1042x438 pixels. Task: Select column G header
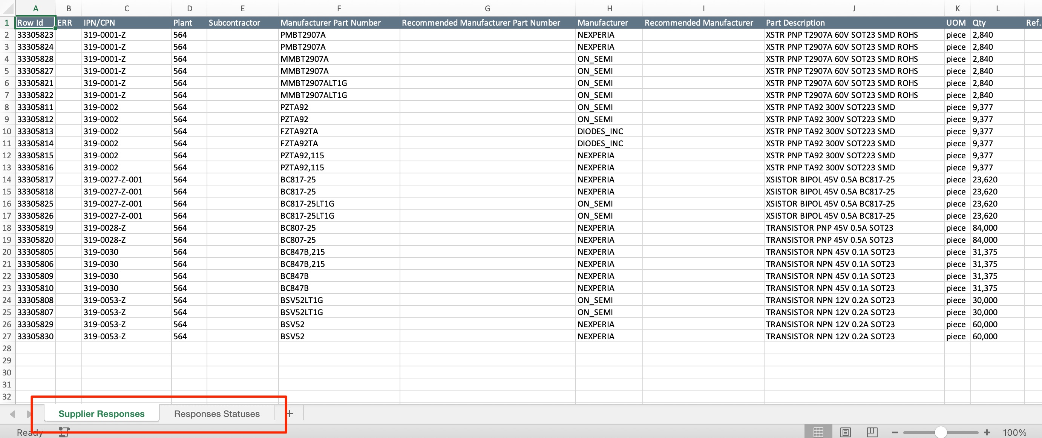pyautogui.click(x=487, y=8)
